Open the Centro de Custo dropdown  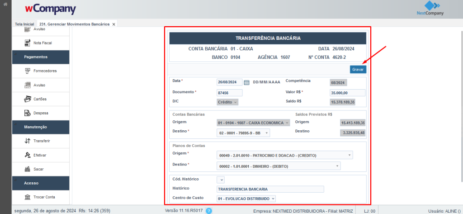coord(246,199)
